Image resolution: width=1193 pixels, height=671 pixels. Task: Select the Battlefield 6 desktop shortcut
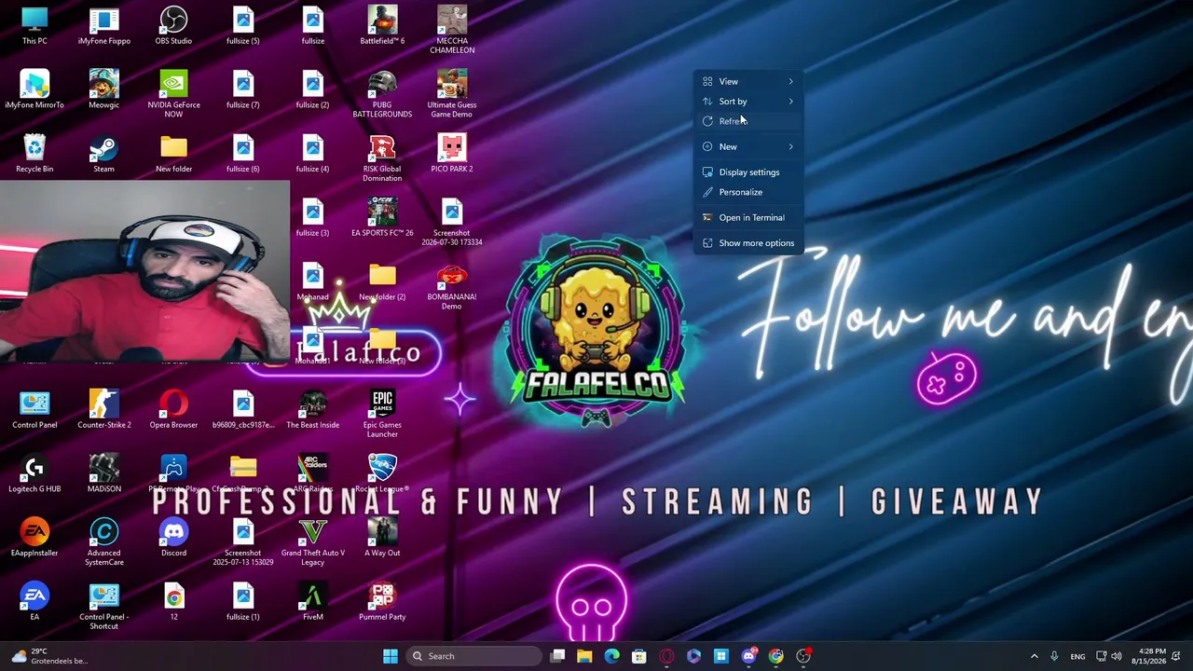click(382, 26)
